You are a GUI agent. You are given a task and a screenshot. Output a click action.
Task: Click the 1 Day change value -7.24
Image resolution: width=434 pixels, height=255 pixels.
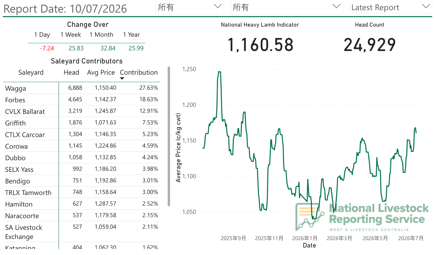point(47,48)
